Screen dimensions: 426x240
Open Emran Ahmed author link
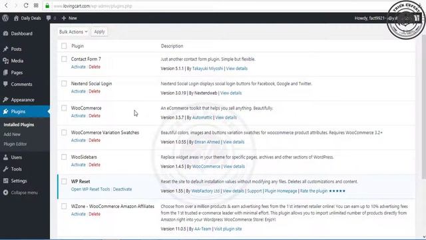click(207, 142)
